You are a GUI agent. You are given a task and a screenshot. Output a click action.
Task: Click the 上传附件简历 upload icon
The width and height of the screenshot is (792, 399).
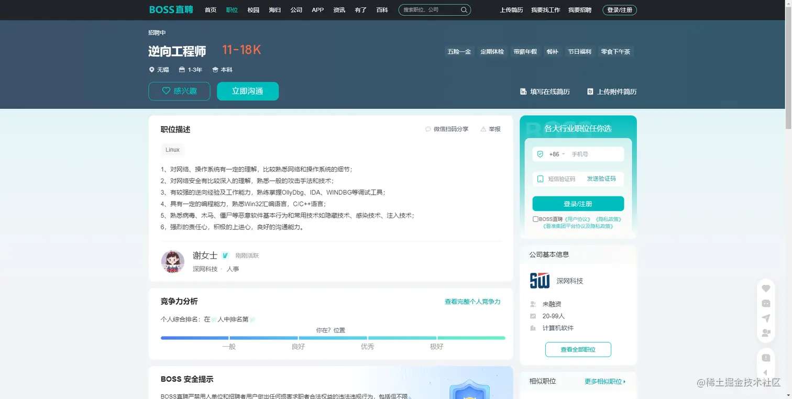(x=590, y=92)
